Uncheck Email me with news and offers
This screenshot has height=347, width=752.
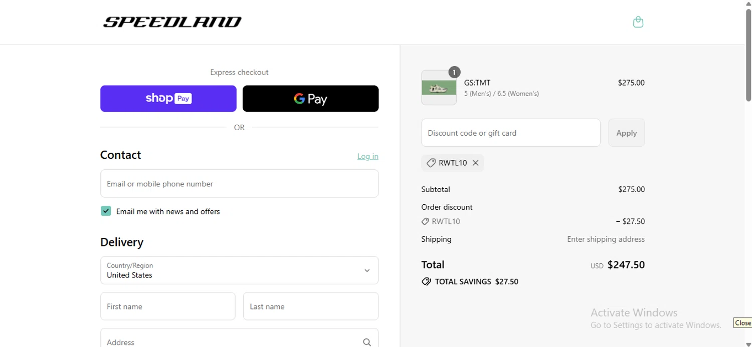tap(106, 211)
